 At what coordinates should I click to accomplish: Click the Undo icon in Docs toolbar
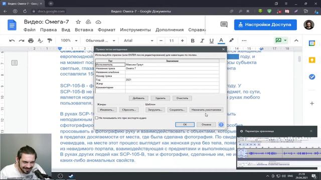tap(12, 40)
